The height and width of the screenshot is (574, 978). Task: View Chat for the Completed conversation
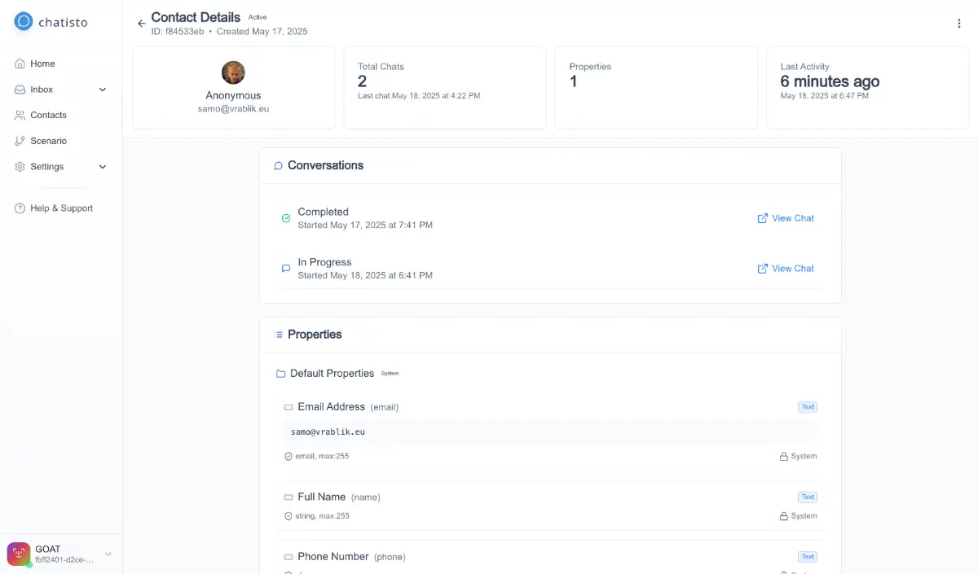click(x=786, y=218)
